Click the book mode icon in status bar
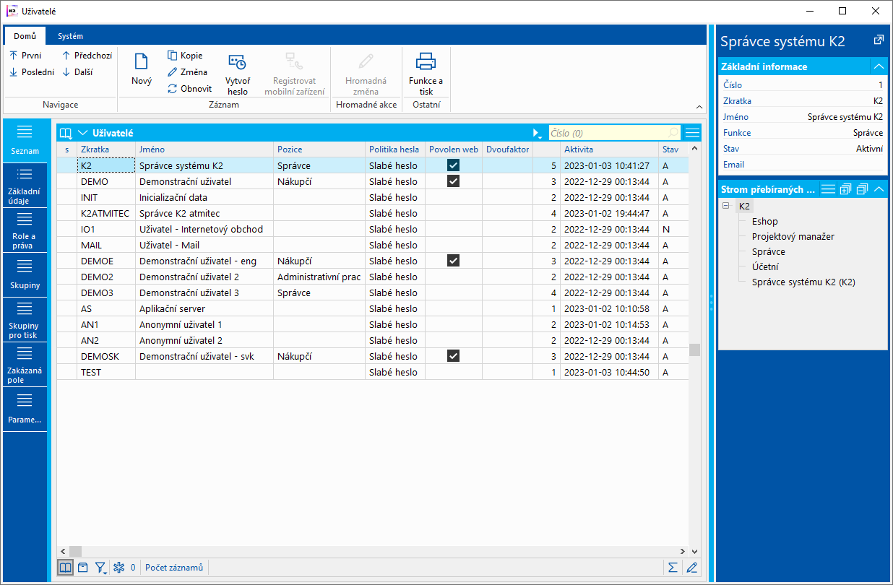This screenshot has width=893, height=585. tap(66, 568)
